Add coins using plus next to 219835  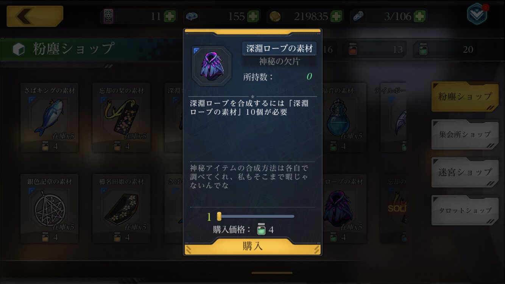tap(337, 16)
